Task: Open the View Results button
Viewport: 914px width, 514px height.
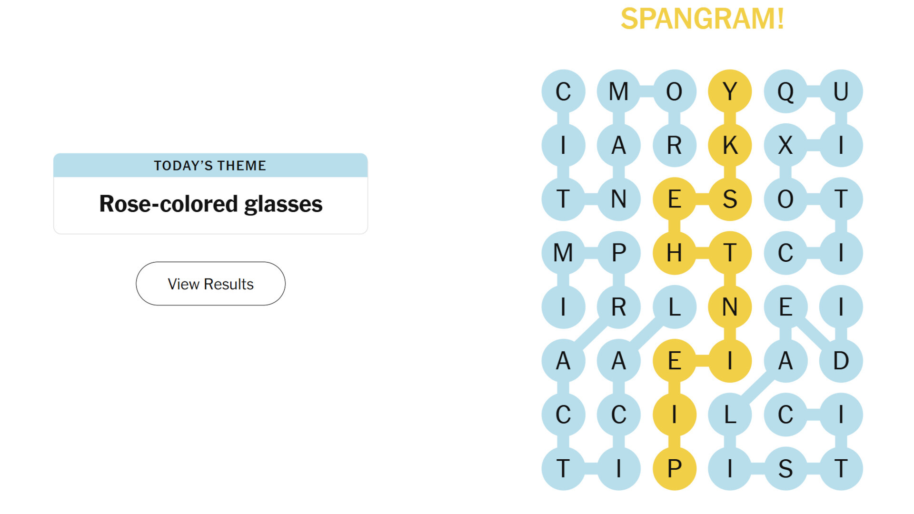Action: coord(210,284)
